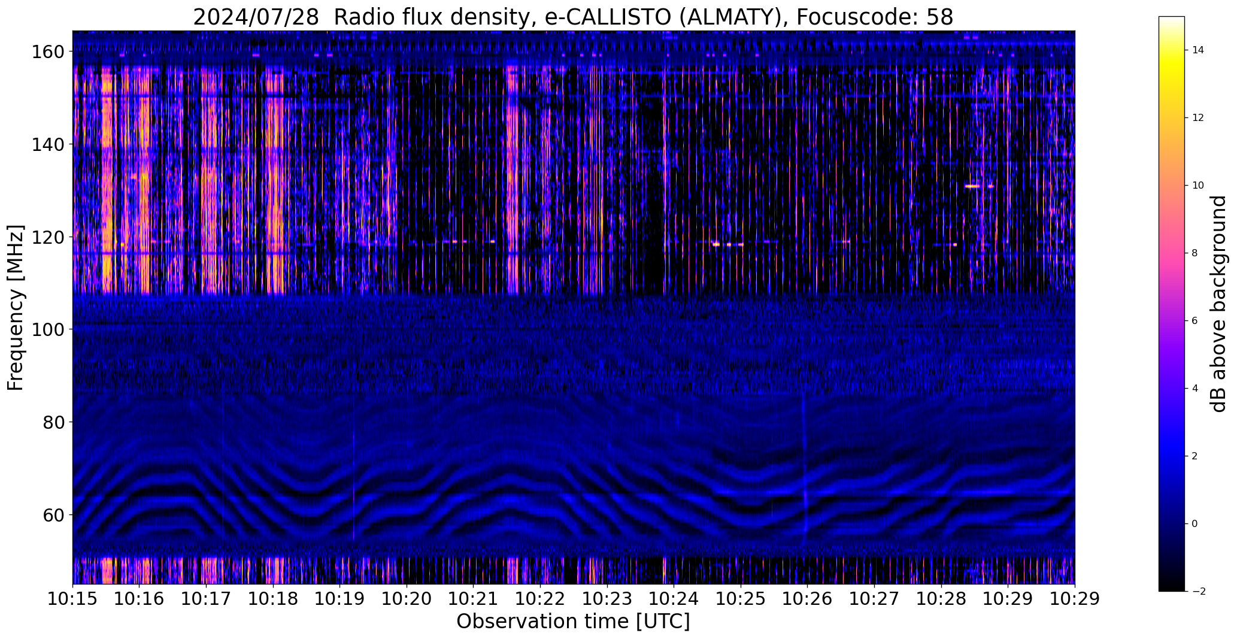The image size is (1237, 639).
Task: Click the colorbar tick label 0
Action: (x=1195, y=524)
